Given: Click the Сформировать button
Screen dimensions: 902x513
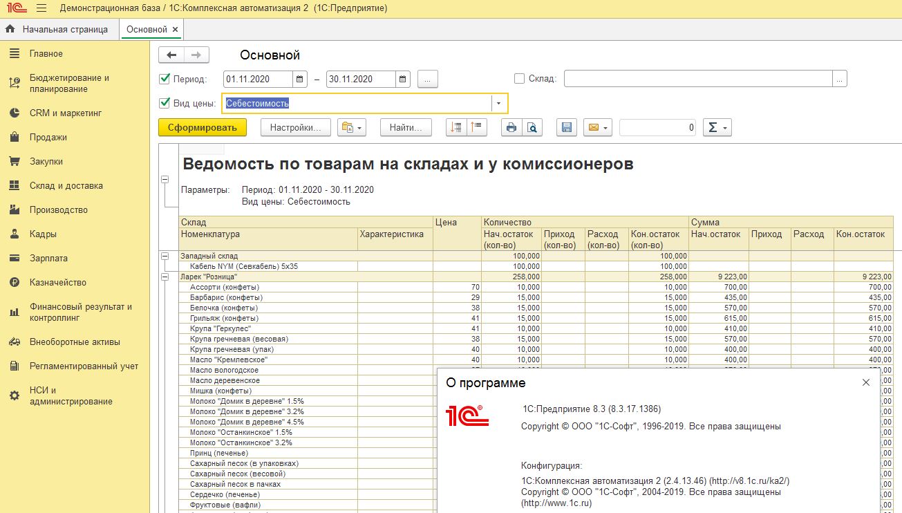Looking at the screenshot, I should coord(203,127).
